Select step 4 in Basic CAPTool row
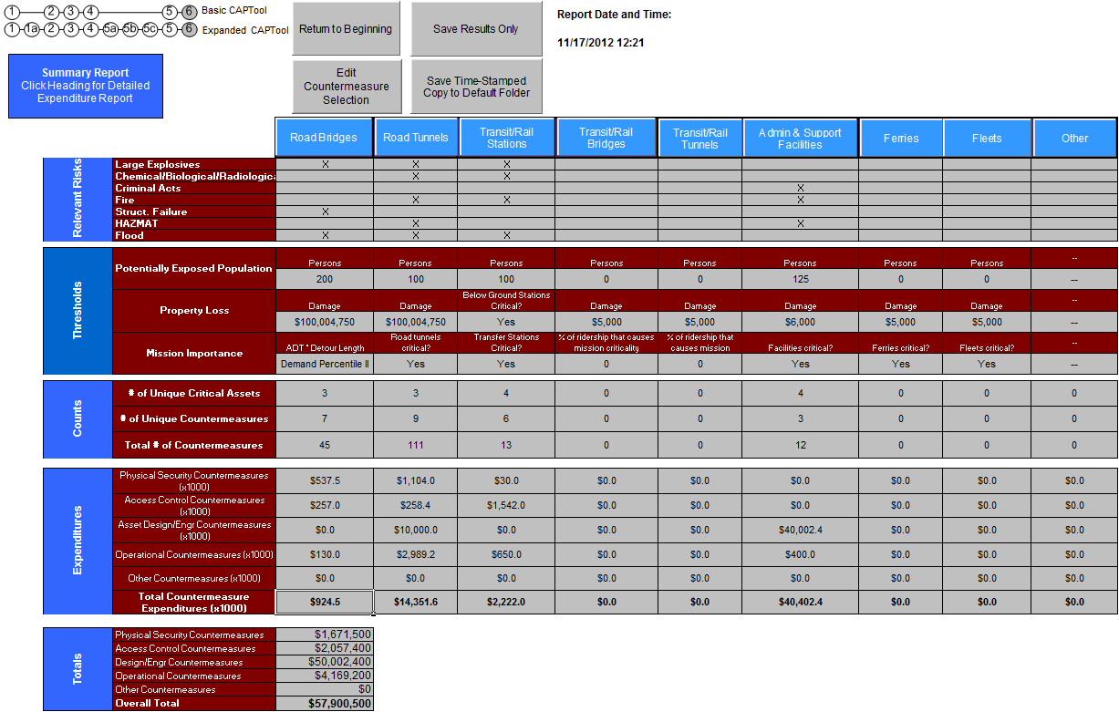The height and width of the screenshot is (712, 1119). click(x=90, y=12)
